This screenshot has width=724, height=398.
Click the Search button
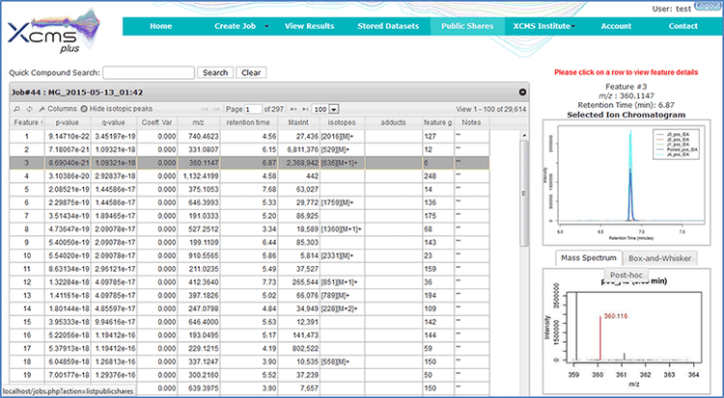[x=215, y=72]
